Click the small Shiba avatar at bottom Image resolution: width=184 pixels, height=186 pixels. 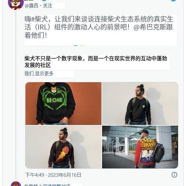[16, 184]
